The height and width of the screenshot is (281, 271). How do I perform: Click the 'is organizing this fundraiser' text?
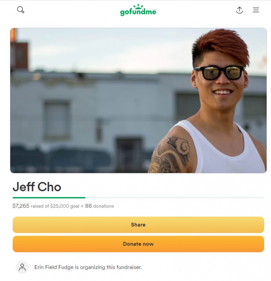click(108, 267)
